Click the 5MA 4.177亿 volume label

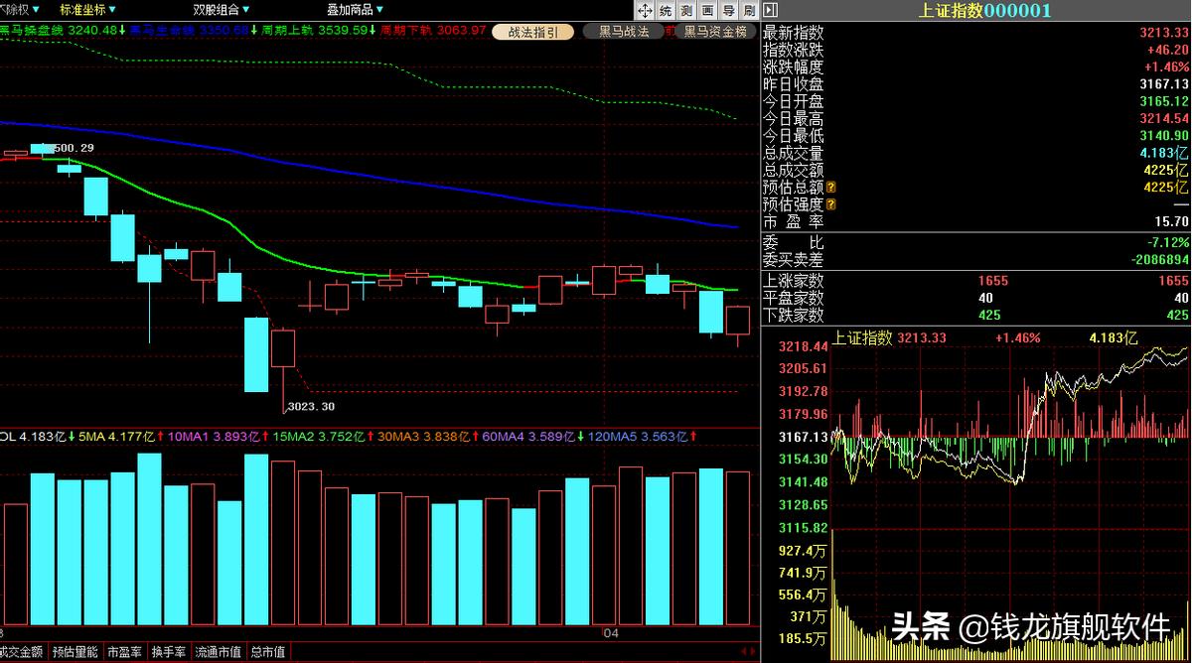(x=120, y=436)
